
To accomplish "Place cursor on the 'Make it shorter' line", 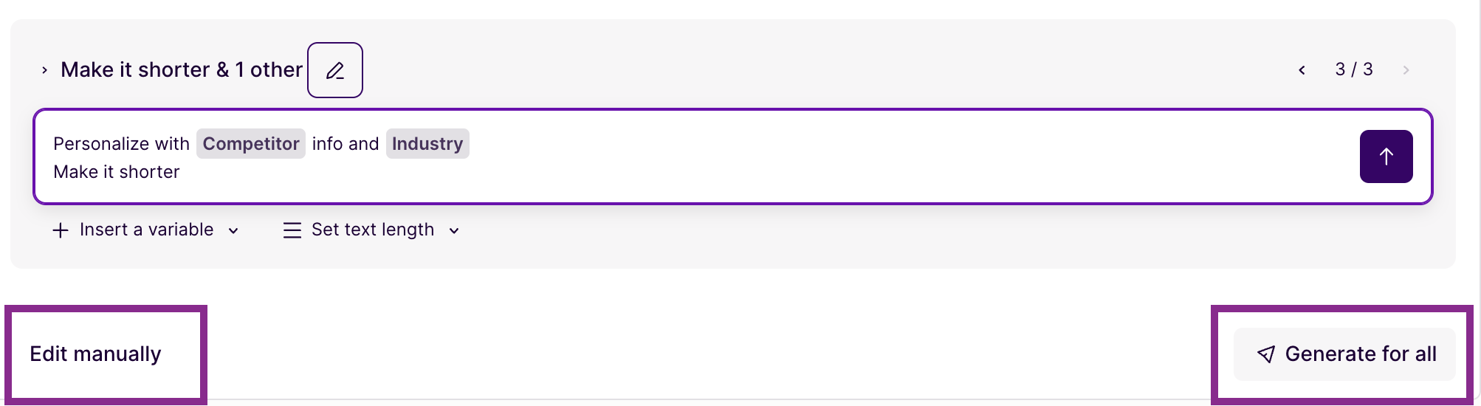I will tap(117, 172).
